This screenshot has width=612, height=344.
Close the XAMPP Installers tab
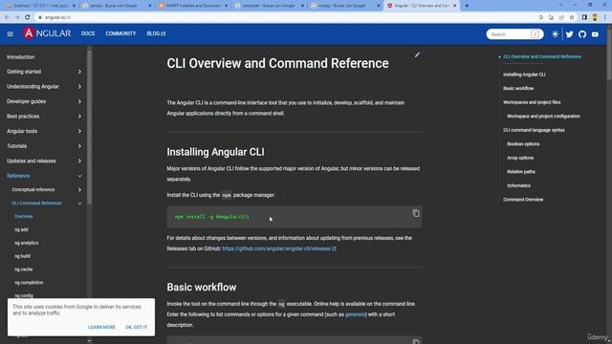point(226,6)
